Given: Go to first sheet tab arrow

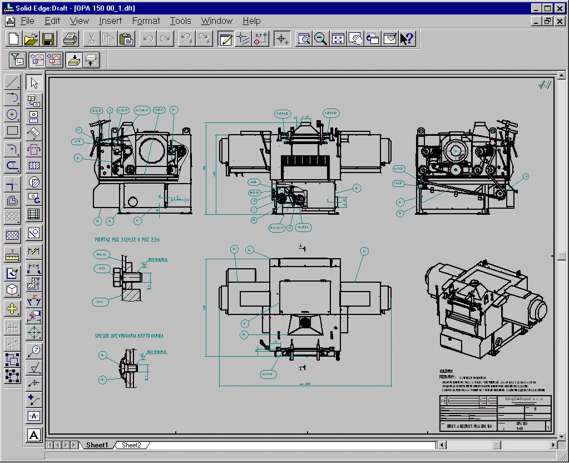Looking at the screenshot, I should (50, 445).
